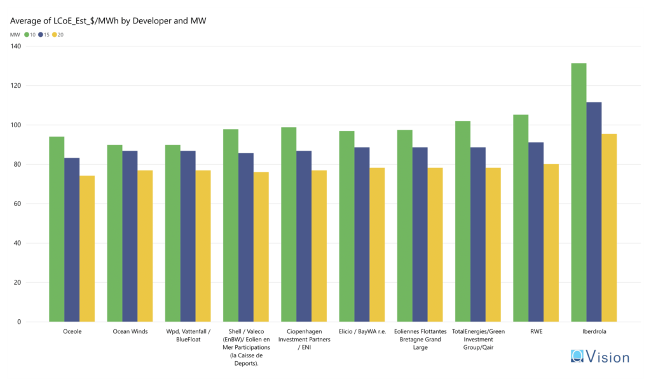
Task: Click the TotalEnergies/Green Investment blue bar
Action: [478, 235]
